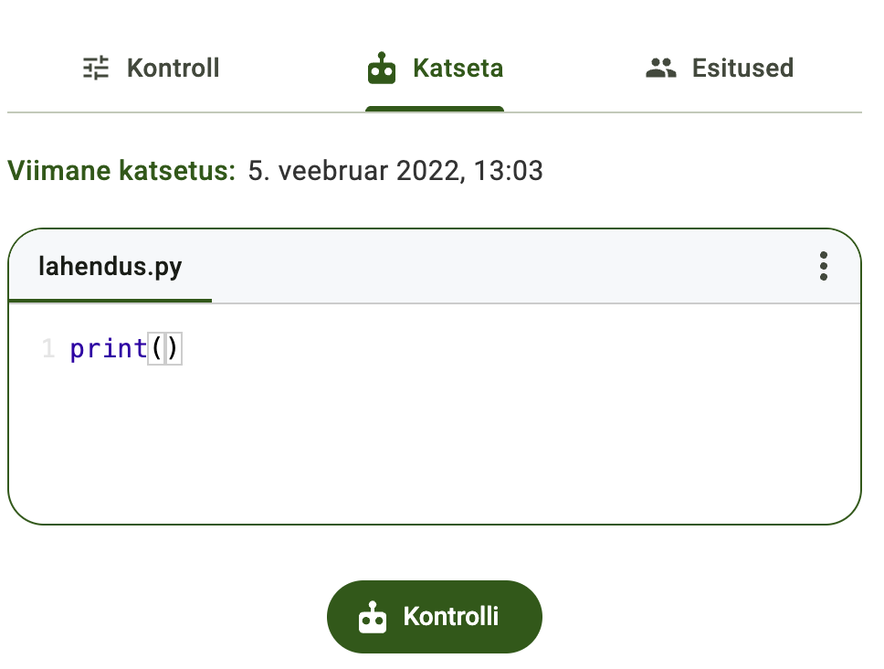This screenshot has width=884, height=669.
Task: Click the closing parenthesis in code
Action: coord(174,348)
